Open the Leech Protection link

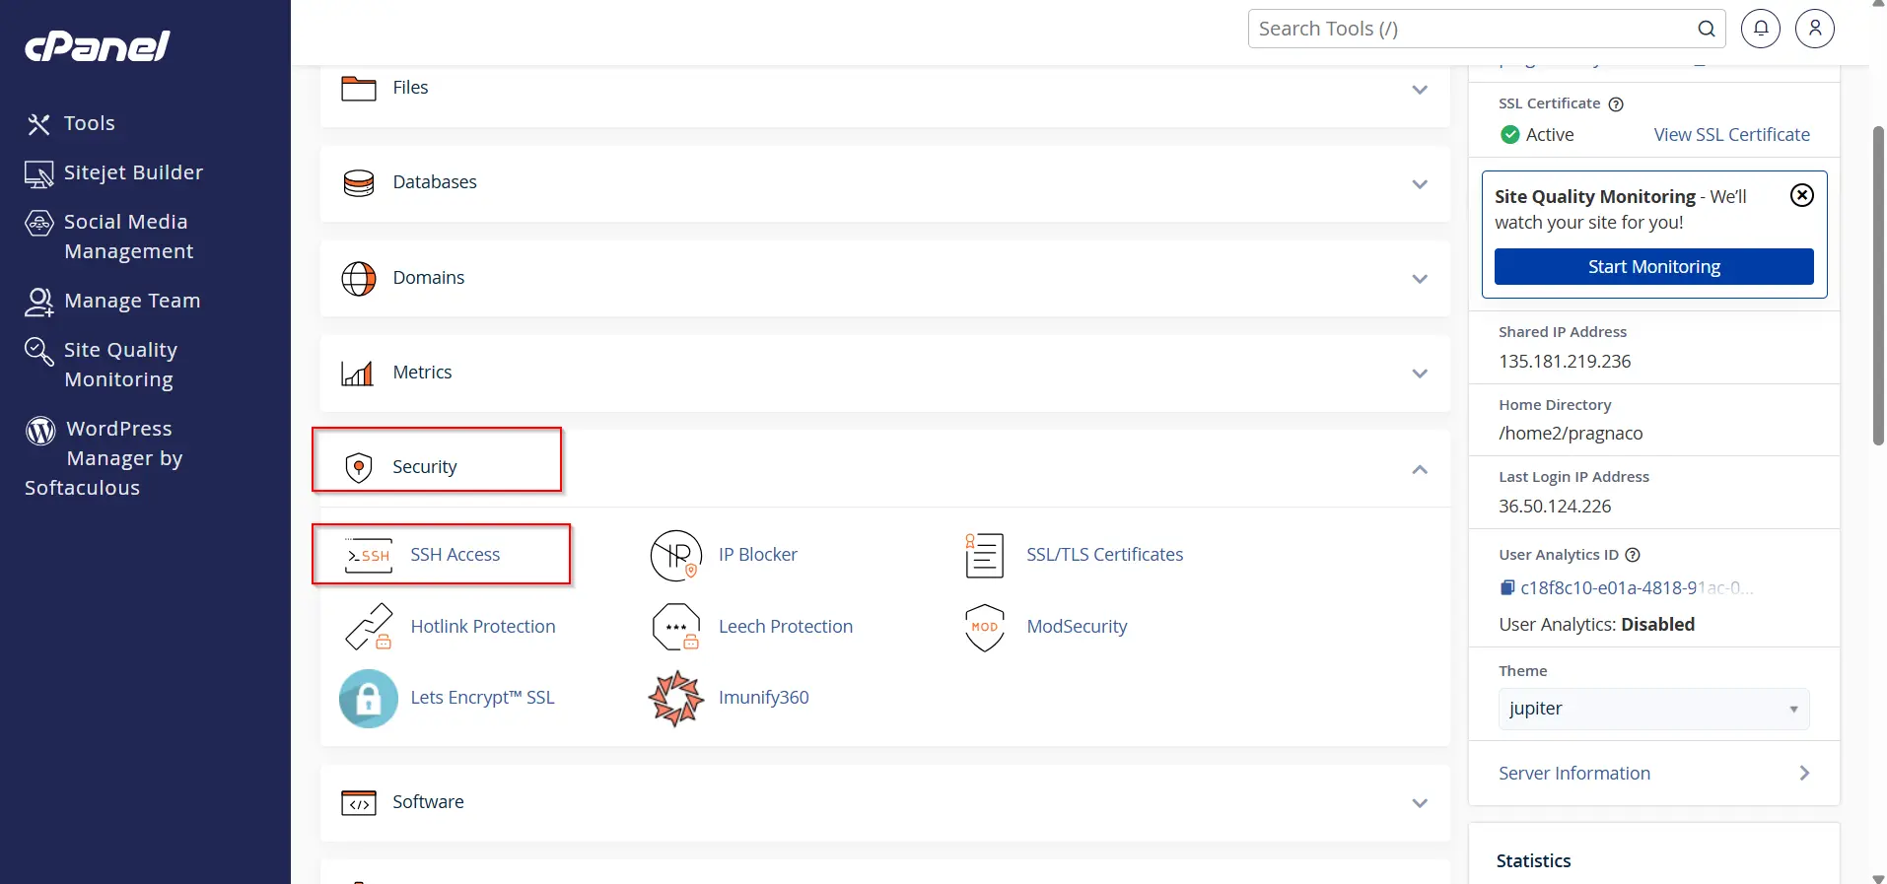click(785, 627)
